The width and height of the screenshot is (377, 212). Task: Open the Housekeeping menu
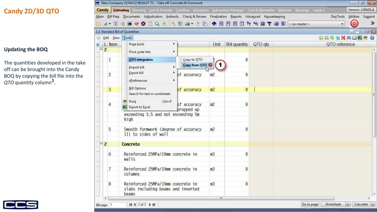coord(275,17)
